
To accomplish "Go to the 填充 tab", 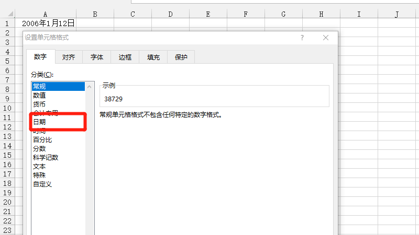I will 153,57.
